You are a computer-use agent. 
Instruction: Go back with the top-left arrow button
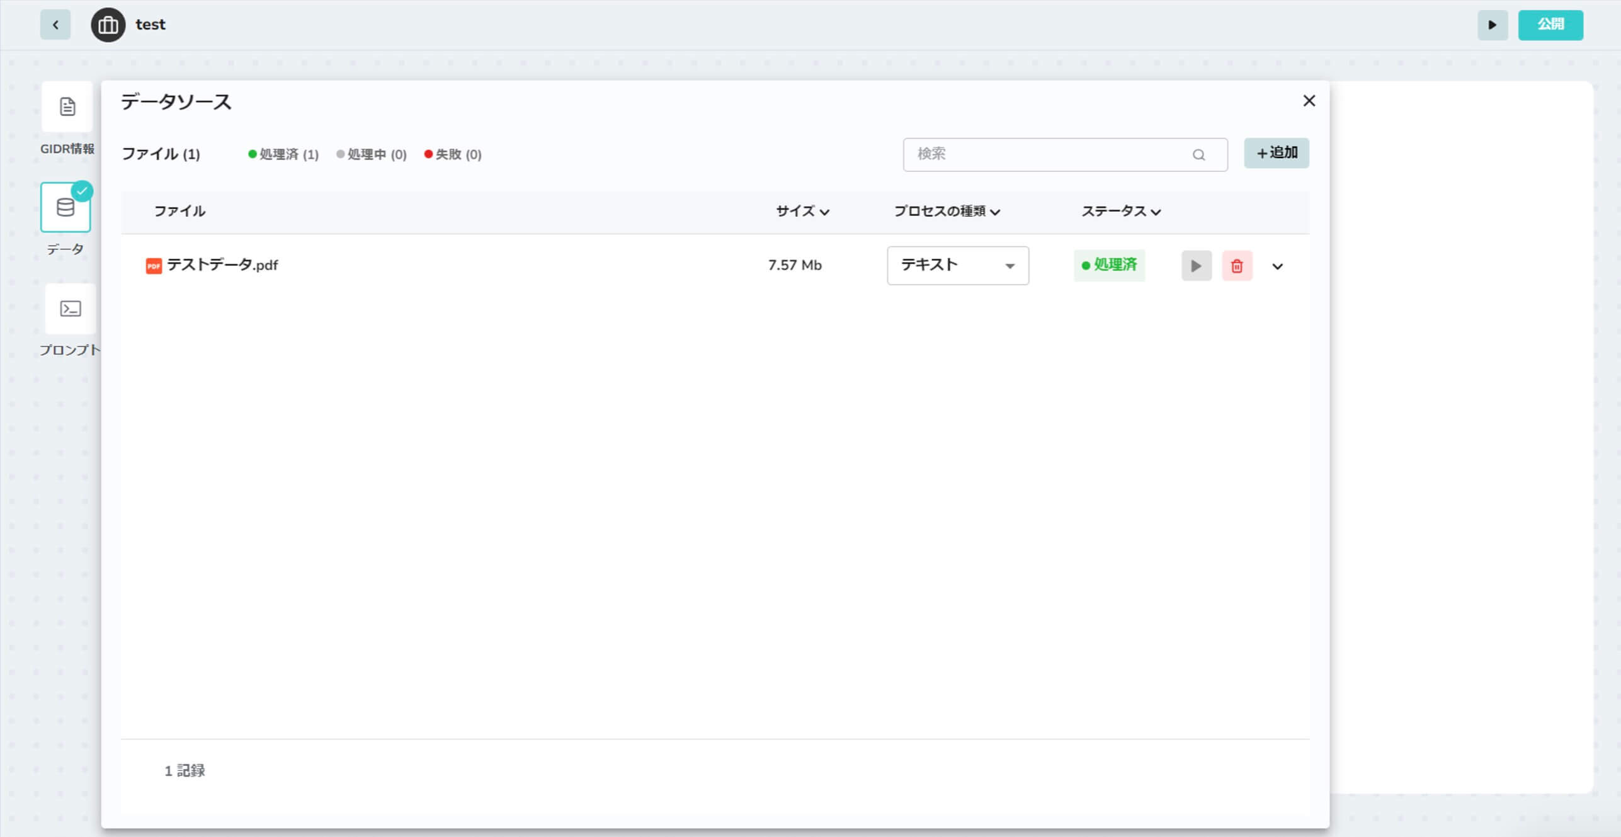(55, 25)
